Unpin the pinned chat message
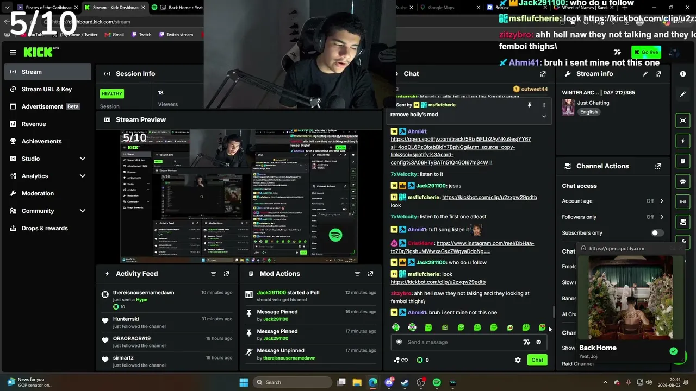Viewport: 696px width, 391px height. click(529, 105)
